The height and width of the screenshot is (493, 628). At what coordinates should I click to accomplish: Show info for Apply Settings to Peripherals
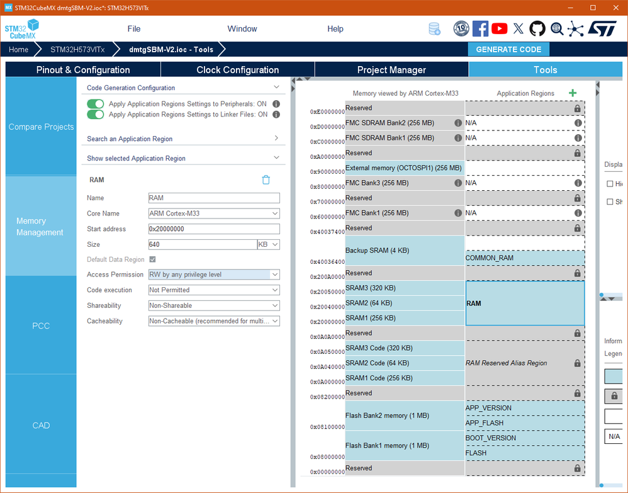(276, 104)
